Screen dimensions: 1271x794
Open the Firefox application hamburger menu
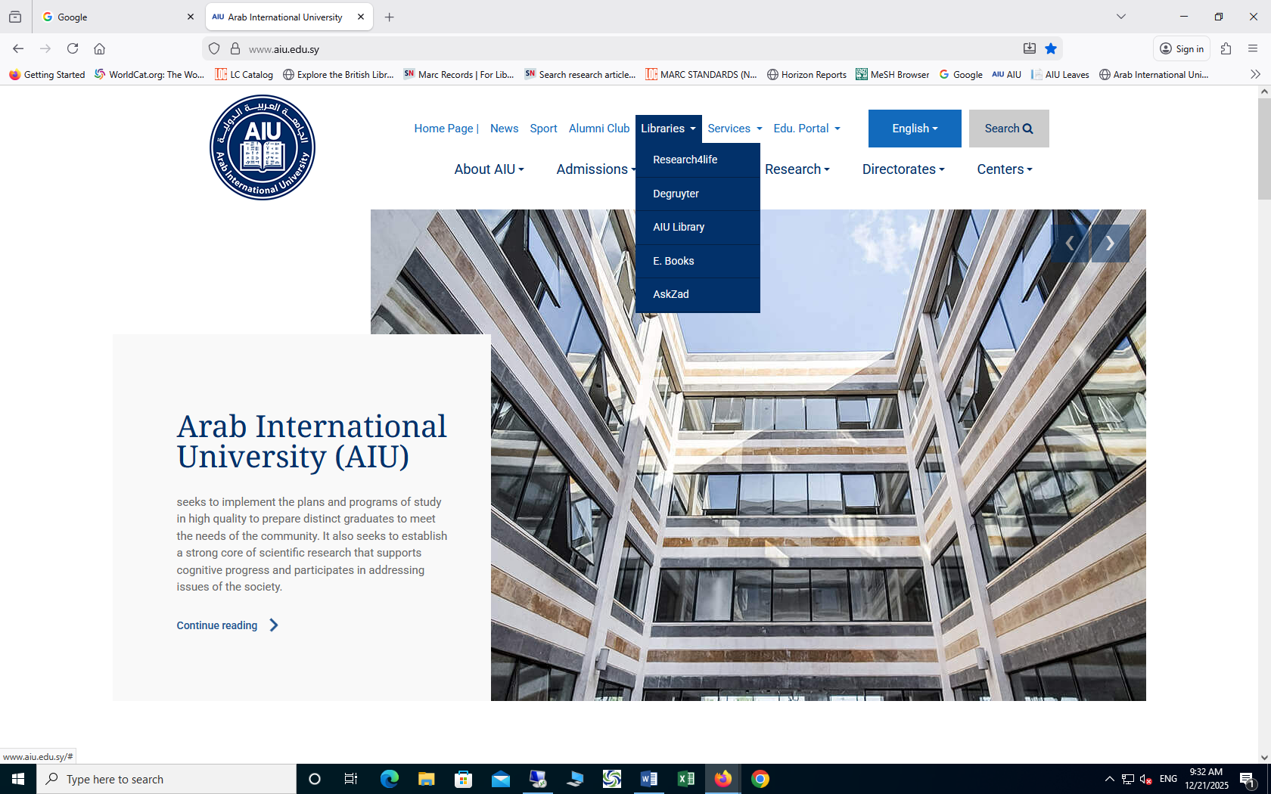pos(1253,48)
